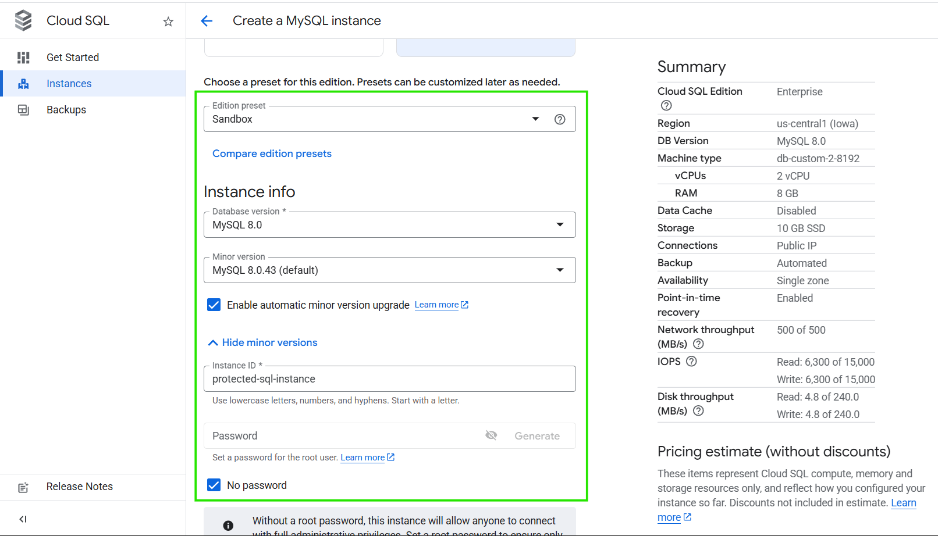Open Compare edition presets link
938x536 pixels.
[272, 153]
